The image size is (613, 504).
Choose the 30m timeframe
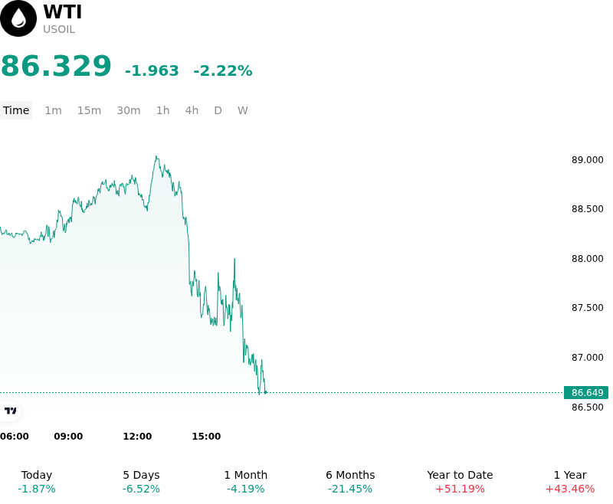129,110
